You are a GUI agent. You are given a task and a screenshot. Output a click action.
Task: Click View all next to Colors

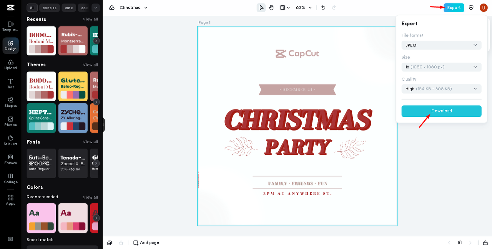coord(90,198)
